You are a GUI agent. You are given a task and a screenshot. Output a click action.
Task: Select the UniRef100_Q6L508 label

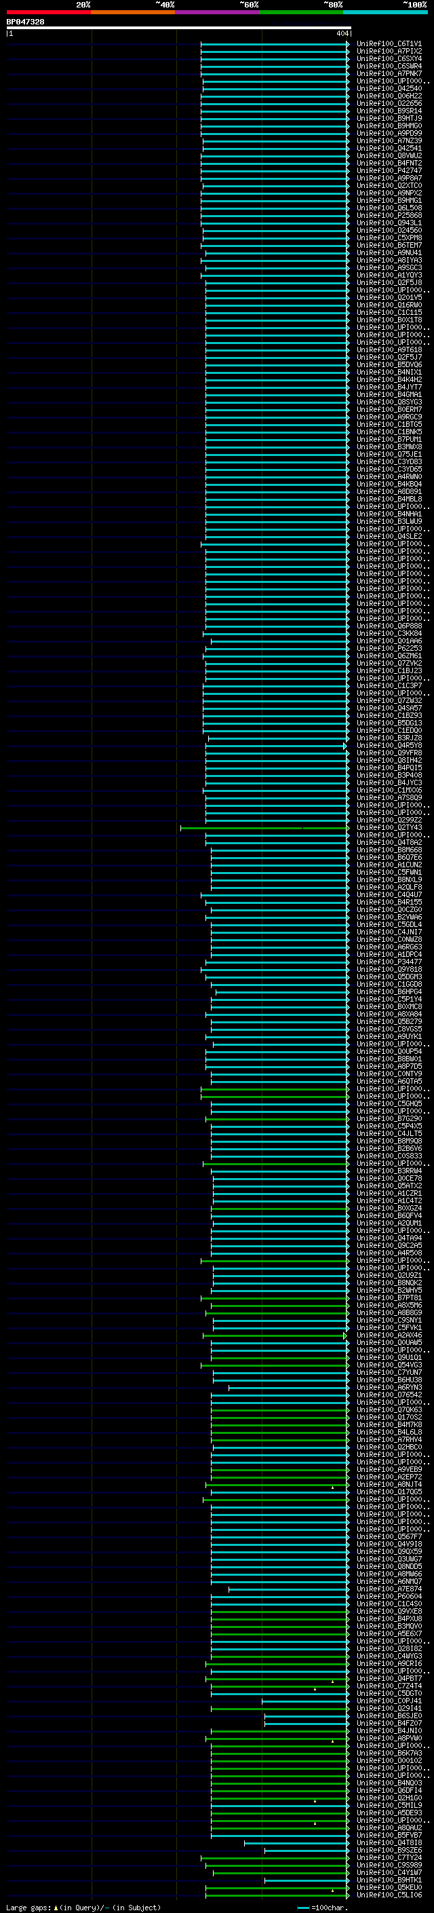coord(389,208)
